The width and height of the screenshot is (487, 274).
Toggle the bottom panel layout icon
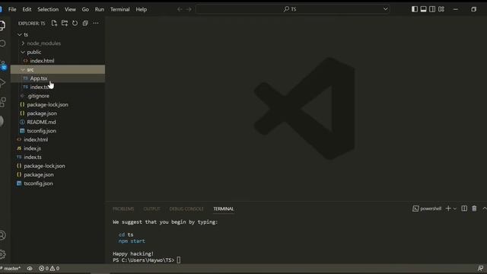(x=423, y=9)
